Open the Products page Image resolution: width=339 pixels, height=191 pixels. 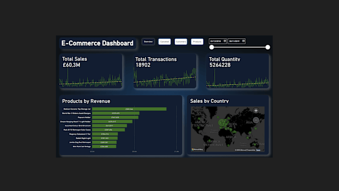pos(197,42)
